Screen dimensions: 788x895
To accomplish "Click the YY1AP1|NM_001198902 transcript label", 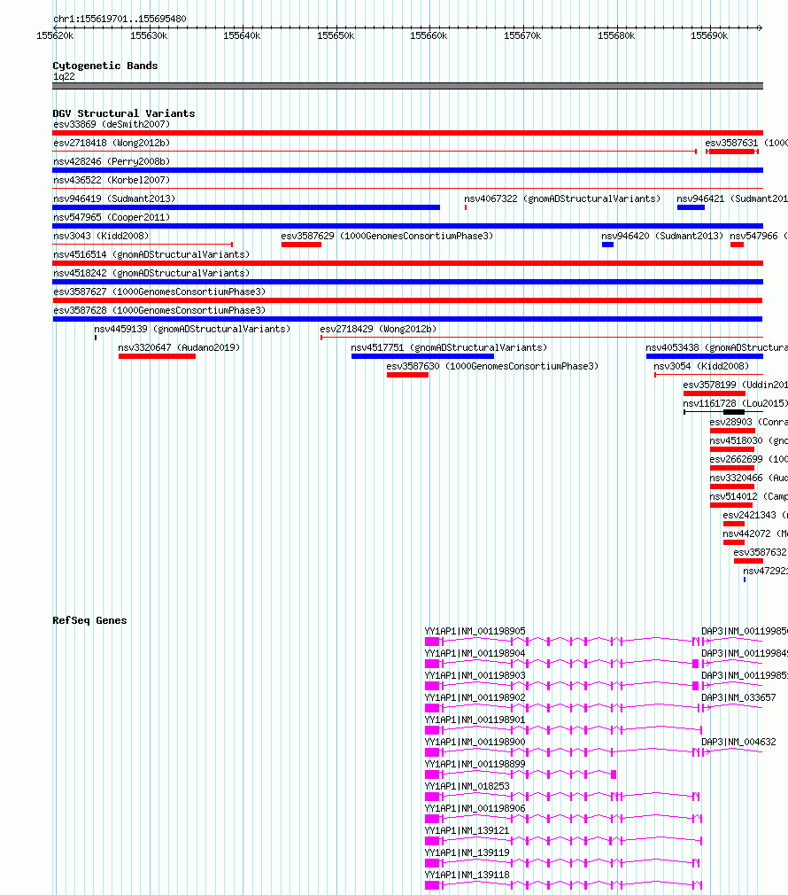I will 475,698.
